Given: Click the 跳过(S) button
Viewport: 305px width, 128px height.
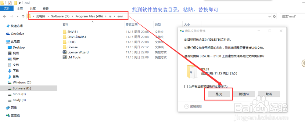Looking at the screenshot, I should click(244, 94).
